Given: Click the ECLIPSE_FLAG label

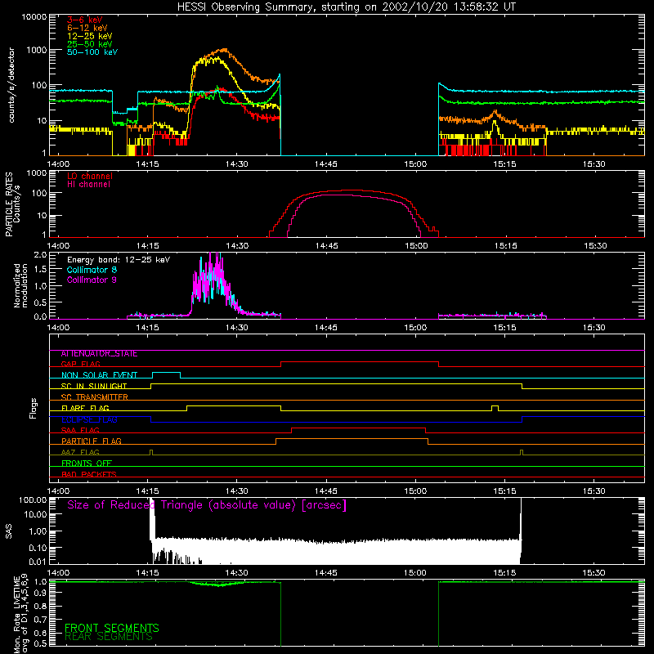Looking at the screenshot, I should [89, 419].
